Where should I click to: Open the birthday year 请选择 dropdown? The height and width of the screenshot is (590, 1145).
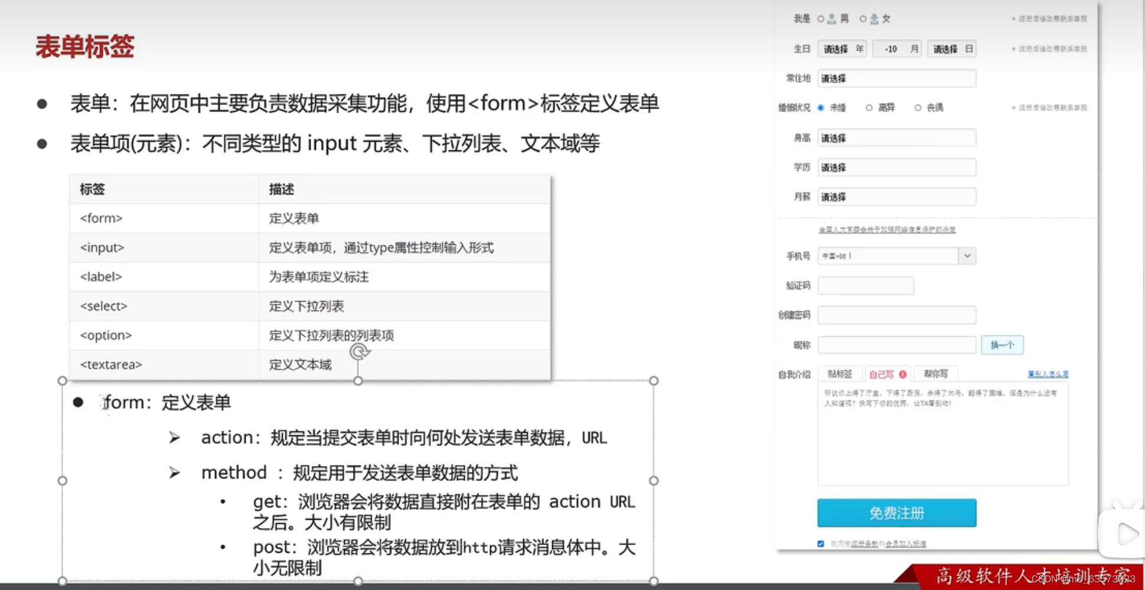[x=841, y=48]
